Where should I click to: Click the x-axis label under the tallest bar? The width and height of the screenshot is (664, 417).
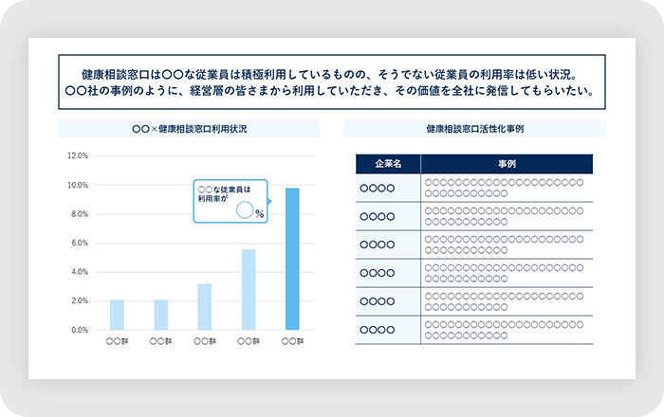[292, 341]
